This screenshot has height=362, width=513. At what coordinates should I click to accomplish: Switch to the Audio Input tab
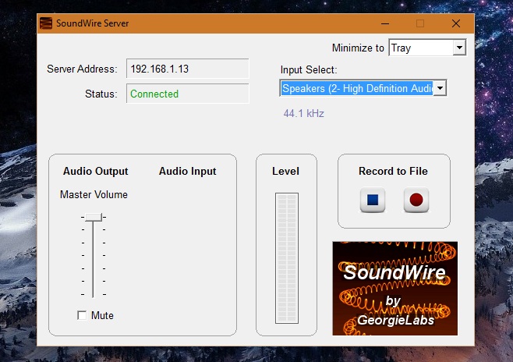(x=187, y=172)
